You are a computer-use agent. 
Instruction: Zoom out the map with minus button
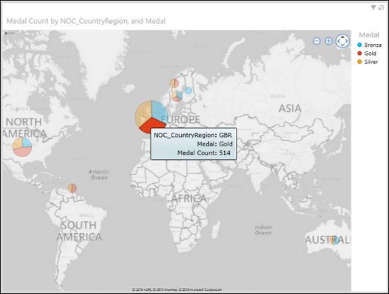pyautogui.click(x=316, y=41)
